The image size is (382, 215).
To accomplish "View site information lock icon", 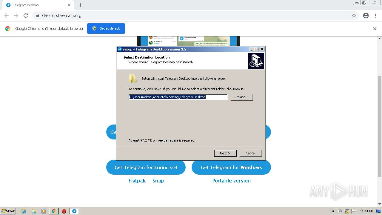I will (x=37, y=16).
